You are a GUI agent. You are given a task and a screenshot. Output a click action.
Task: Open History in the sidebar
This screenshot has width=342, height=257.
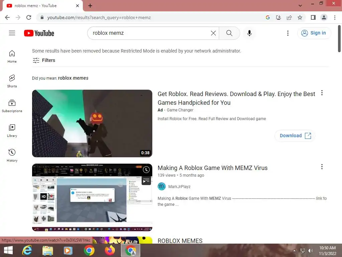pyautogui.click(x=12, y=155)
